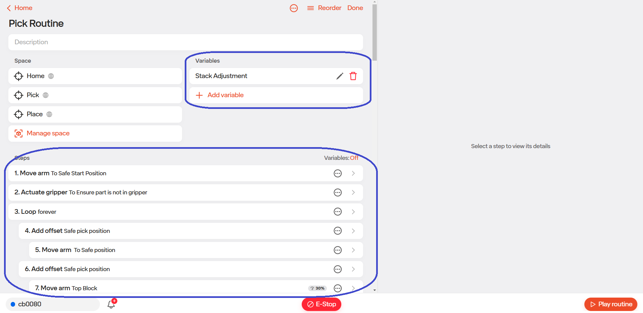Click the 30% speed badge on step 7
This screenshot has height=313, width=643.
click(317, 288)
